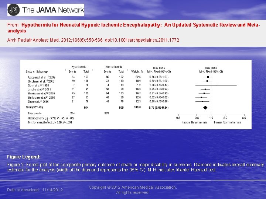This screenshot has width=266, height=199.
Task: Click the 'Hypothermia' group header in the table
Action: pyautogui.click(x=79, y=67)
